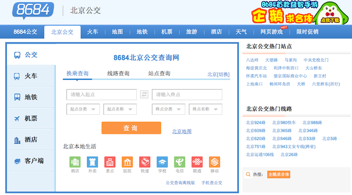Viewport: 352px width, 195px height.
Task: Click the 北京[切换] city switch link
Action: click(x=218, y=74)
